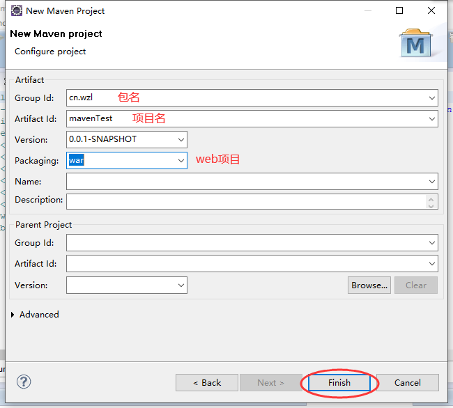Screen dimensions: 453x408
Task: Cancel the New Maven Project dialog
Action: pyautogui.click(x=408, y=383)
